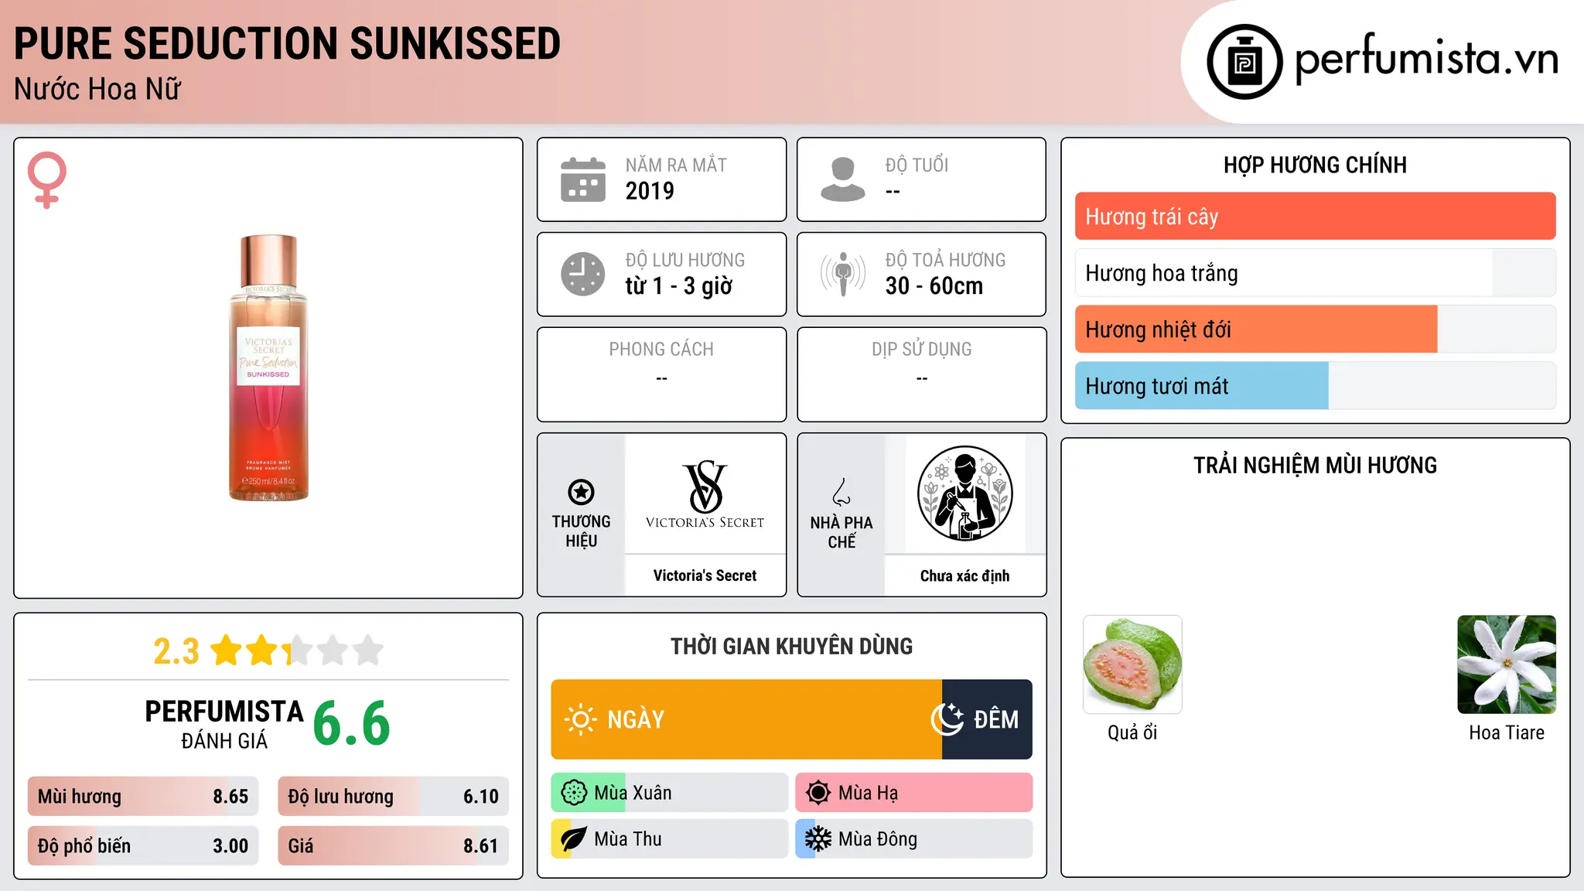The height and width of the screenshot is (891, 1584).
Task: Click the summer sun icon for Mùa Hạ
Action: pos(818,793)
